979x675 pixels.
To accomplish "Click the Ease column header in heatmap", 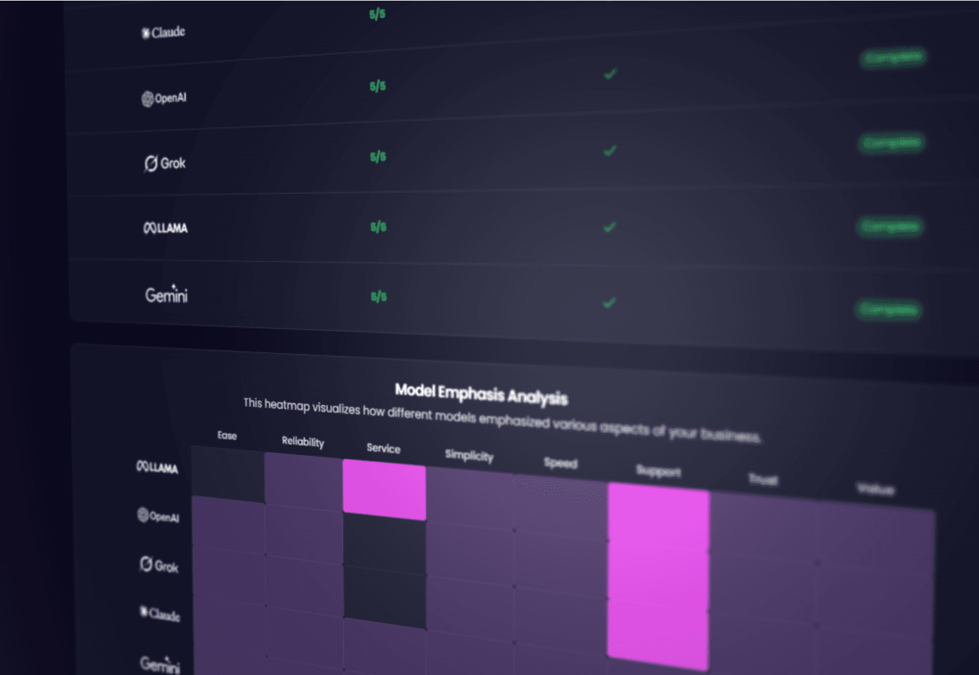I will pos(227,435).
